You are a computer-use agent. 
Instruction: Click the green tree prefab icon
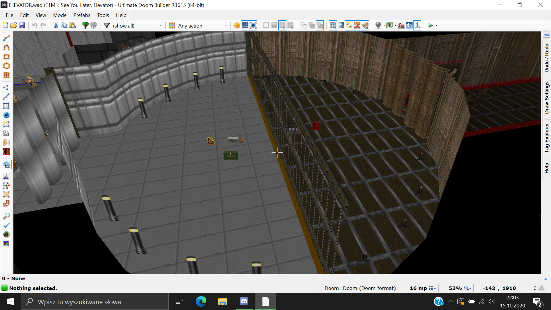[x=85, y=26]
